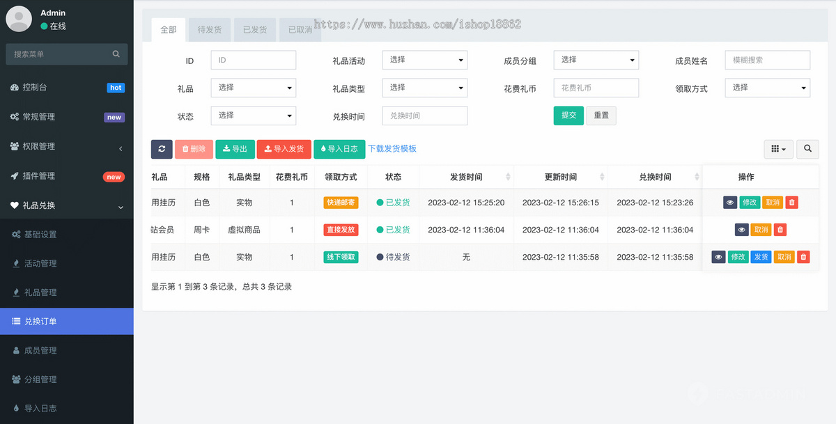
Task: Download the shipping template via 下载发货模板
Action: (393, 149)
